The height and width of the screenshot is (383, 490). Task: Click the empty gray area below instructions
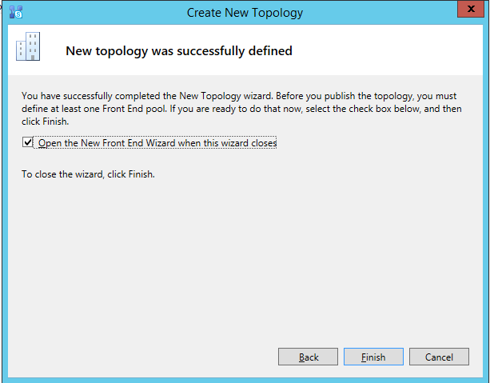(x=240, y=256)
